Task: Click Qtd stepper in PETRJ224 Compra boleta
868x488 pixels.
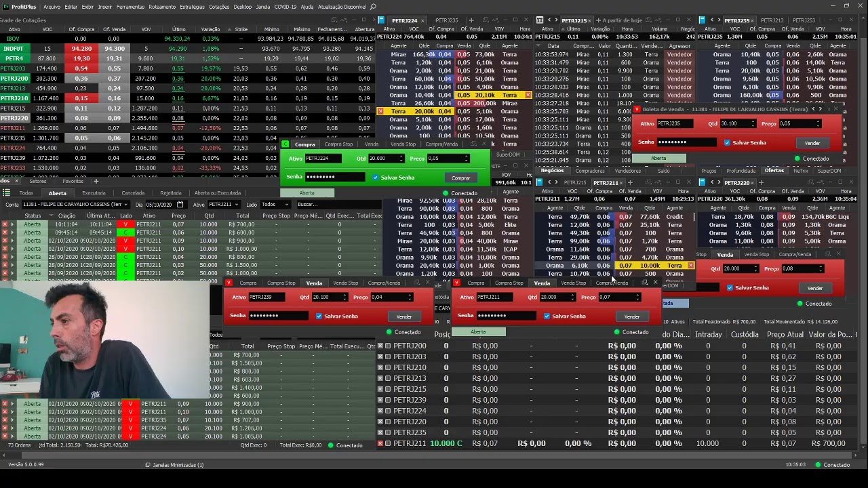Action: [x=402, y=159]
